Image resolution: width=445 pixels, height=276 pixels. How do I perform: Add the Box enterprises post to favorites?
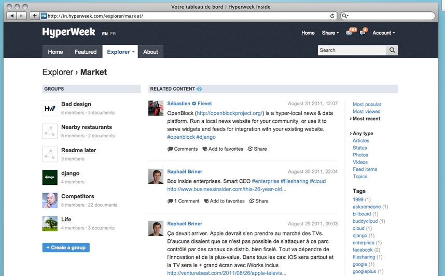tap(224, 201)
